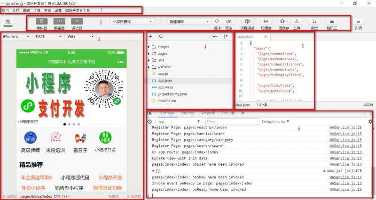
Task: Open the 文件 menu
Action: tap(16, 10)
